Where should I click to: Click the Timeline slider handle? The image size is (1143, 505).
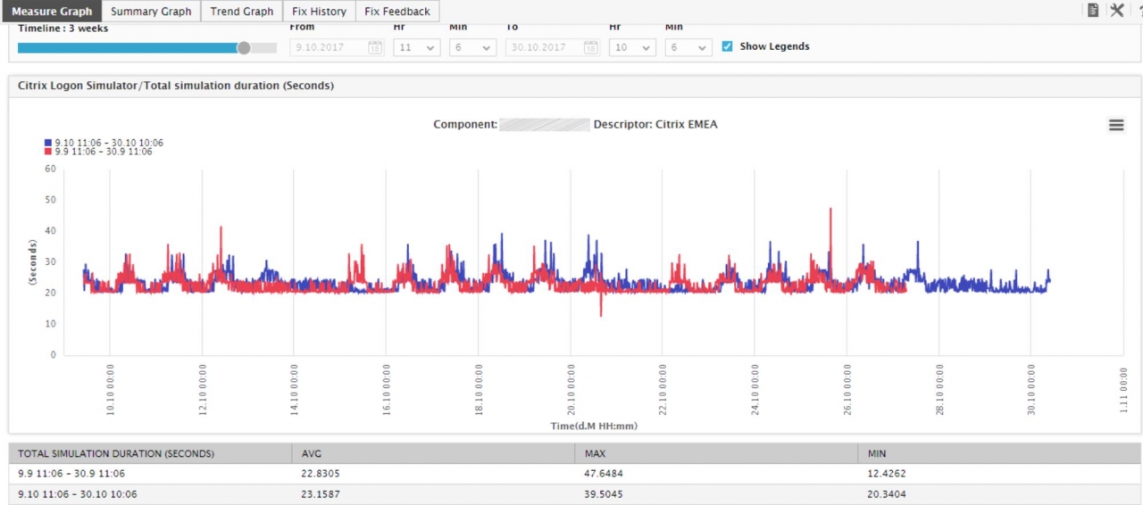tap(244, 47)
